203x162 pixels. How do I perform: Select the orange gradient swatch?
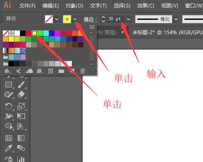[x=11, y=51]
